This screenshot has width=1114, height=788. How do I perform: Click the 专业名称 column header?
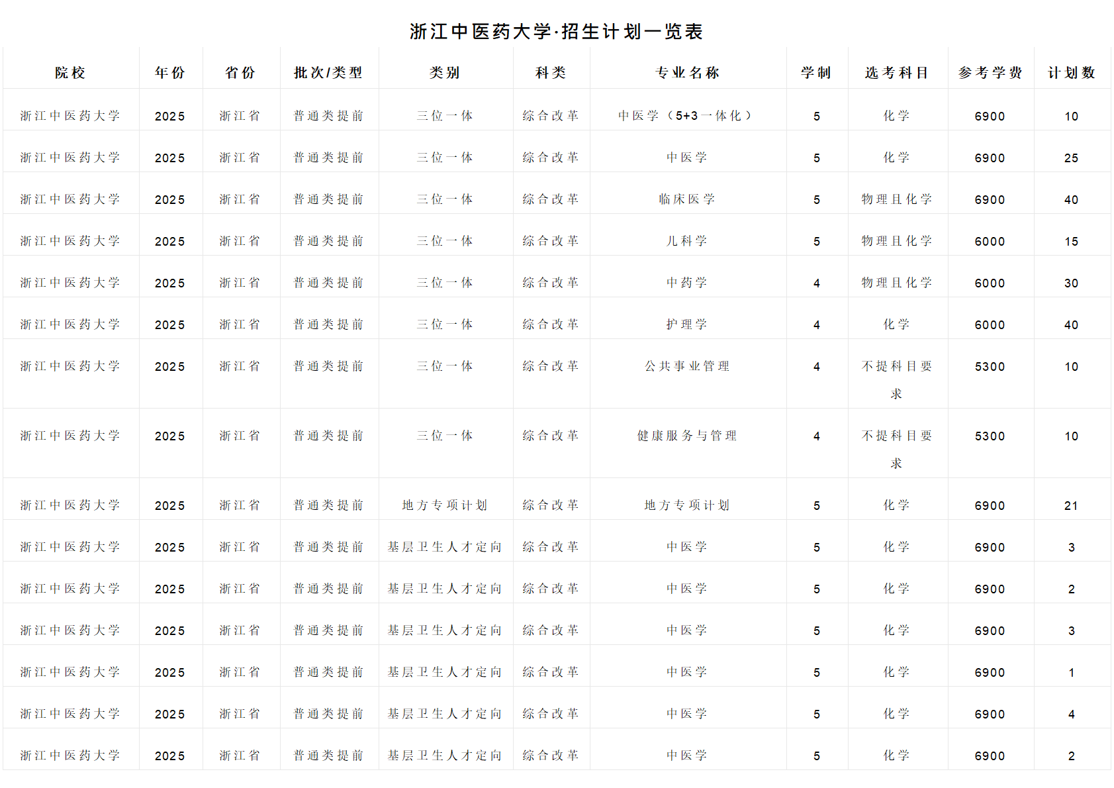pyautogui.click(x=687, y=73)
